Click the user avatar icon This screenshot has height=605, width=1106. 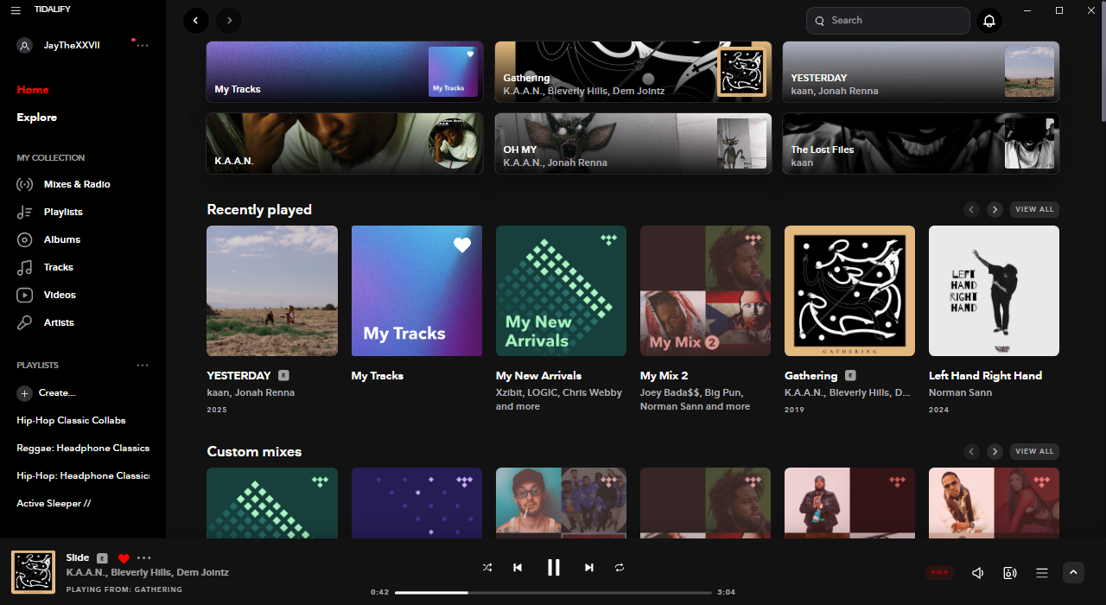click(x=25, y=45)
